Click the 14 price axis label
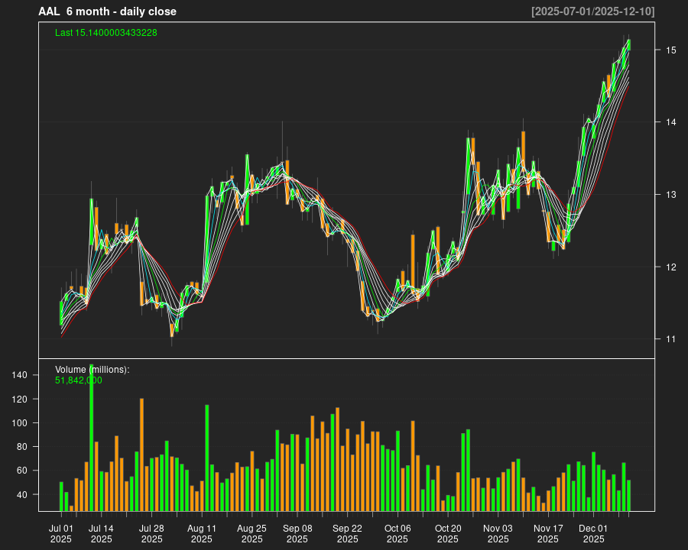The height and width of the screenshot is (550, 688). pos(670,122)
